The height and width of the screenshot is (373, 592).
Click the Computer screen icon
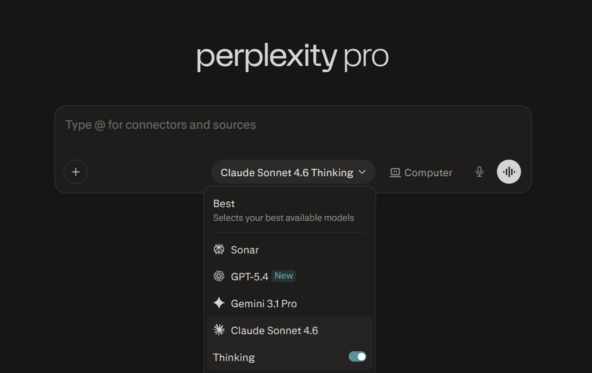(x=395, y=172)
